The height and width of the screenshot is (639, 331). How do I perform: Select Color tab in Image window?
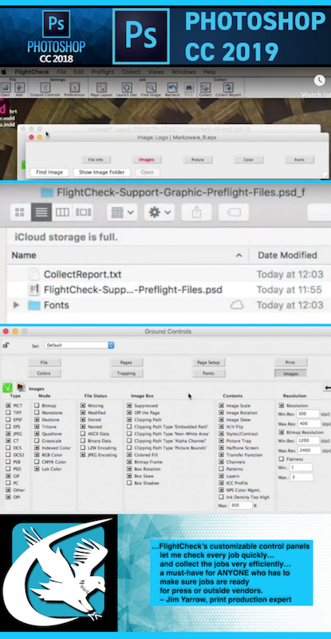coord(248,160)
